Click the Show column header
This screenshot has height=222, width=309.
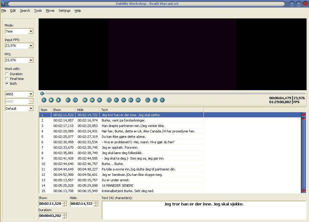(63, 110)
